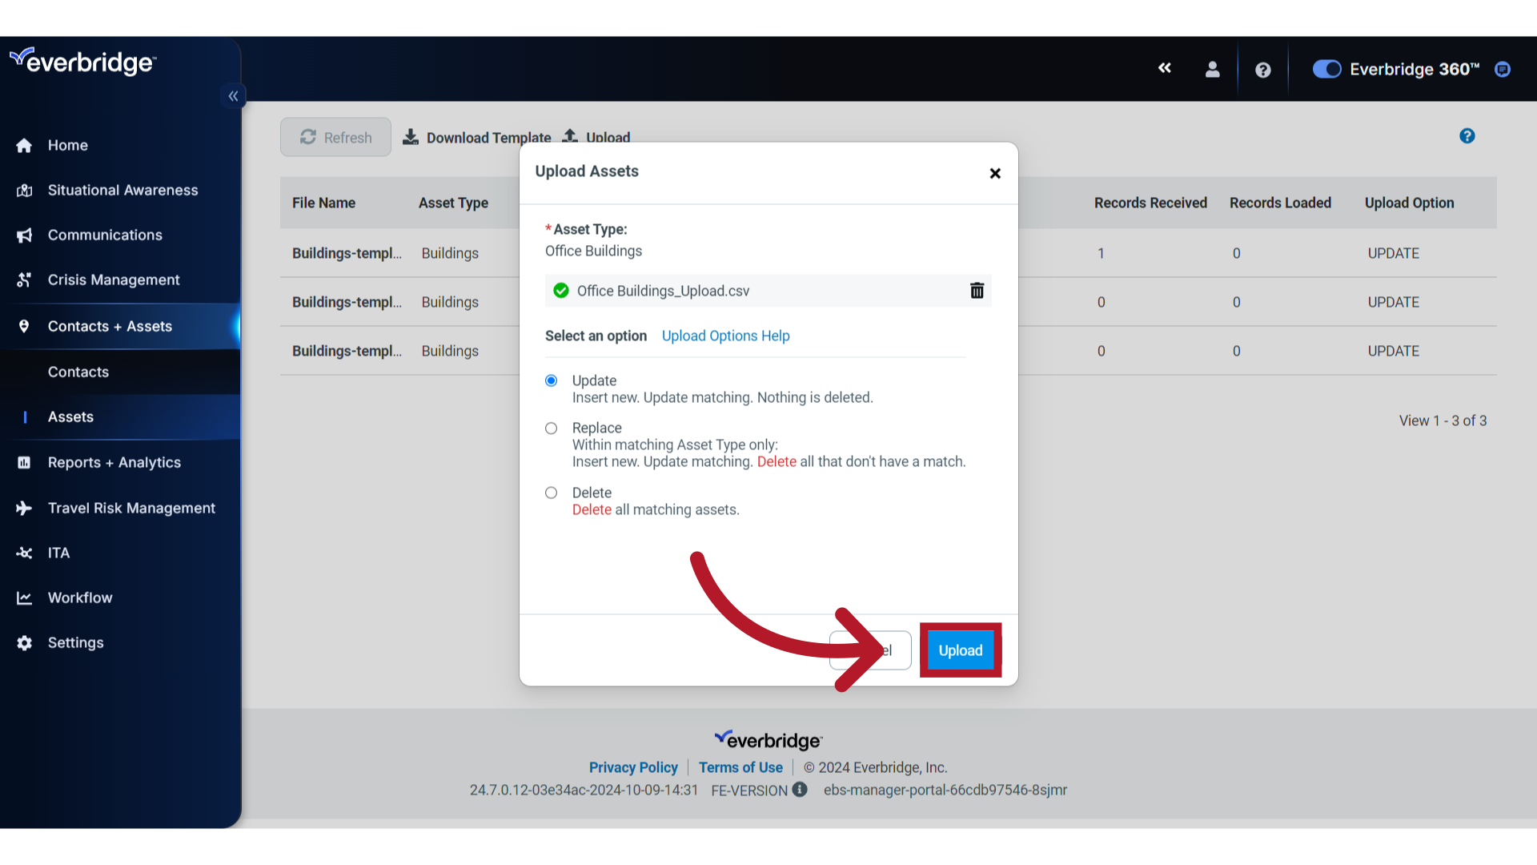This screenshot has height=865, width=1537.
Task: Open the Situational Awareness section
Action: point(122,190)
